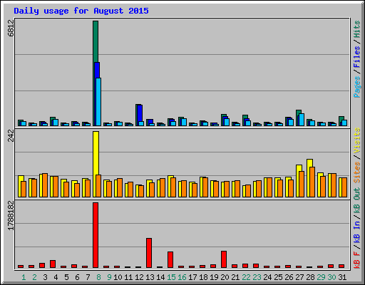Click the kB In legend label
This screenshot has width=365, height=285.
pyautogui.click(x=357, y=232)
